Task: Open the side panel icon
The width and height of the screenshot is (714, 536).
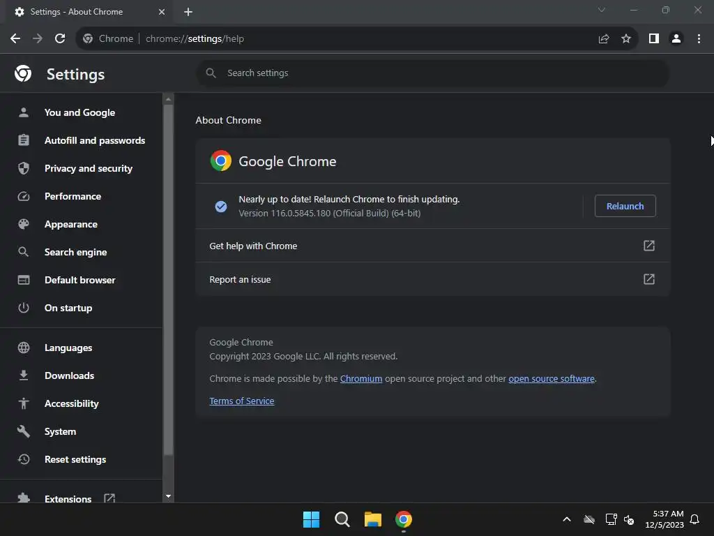Action: (654, 39)
